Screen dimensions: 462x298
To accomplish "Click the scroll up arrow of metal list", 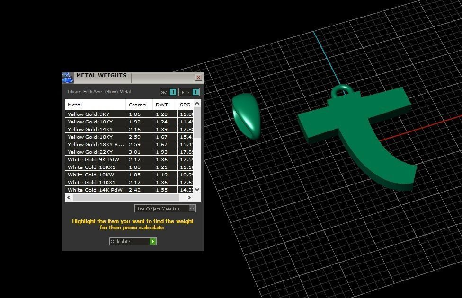I will tap(197, 103).
